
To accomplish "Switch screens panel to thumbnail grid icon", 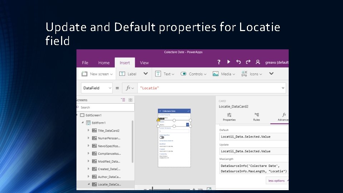I will (130, 100).
